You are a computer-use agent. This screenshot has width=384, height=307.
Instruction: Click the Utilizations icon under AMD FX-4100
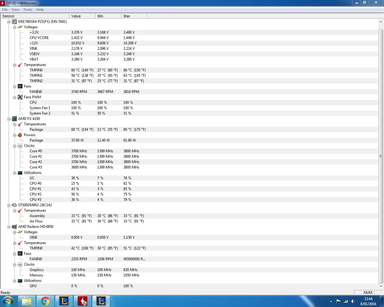tap(20, 173)
